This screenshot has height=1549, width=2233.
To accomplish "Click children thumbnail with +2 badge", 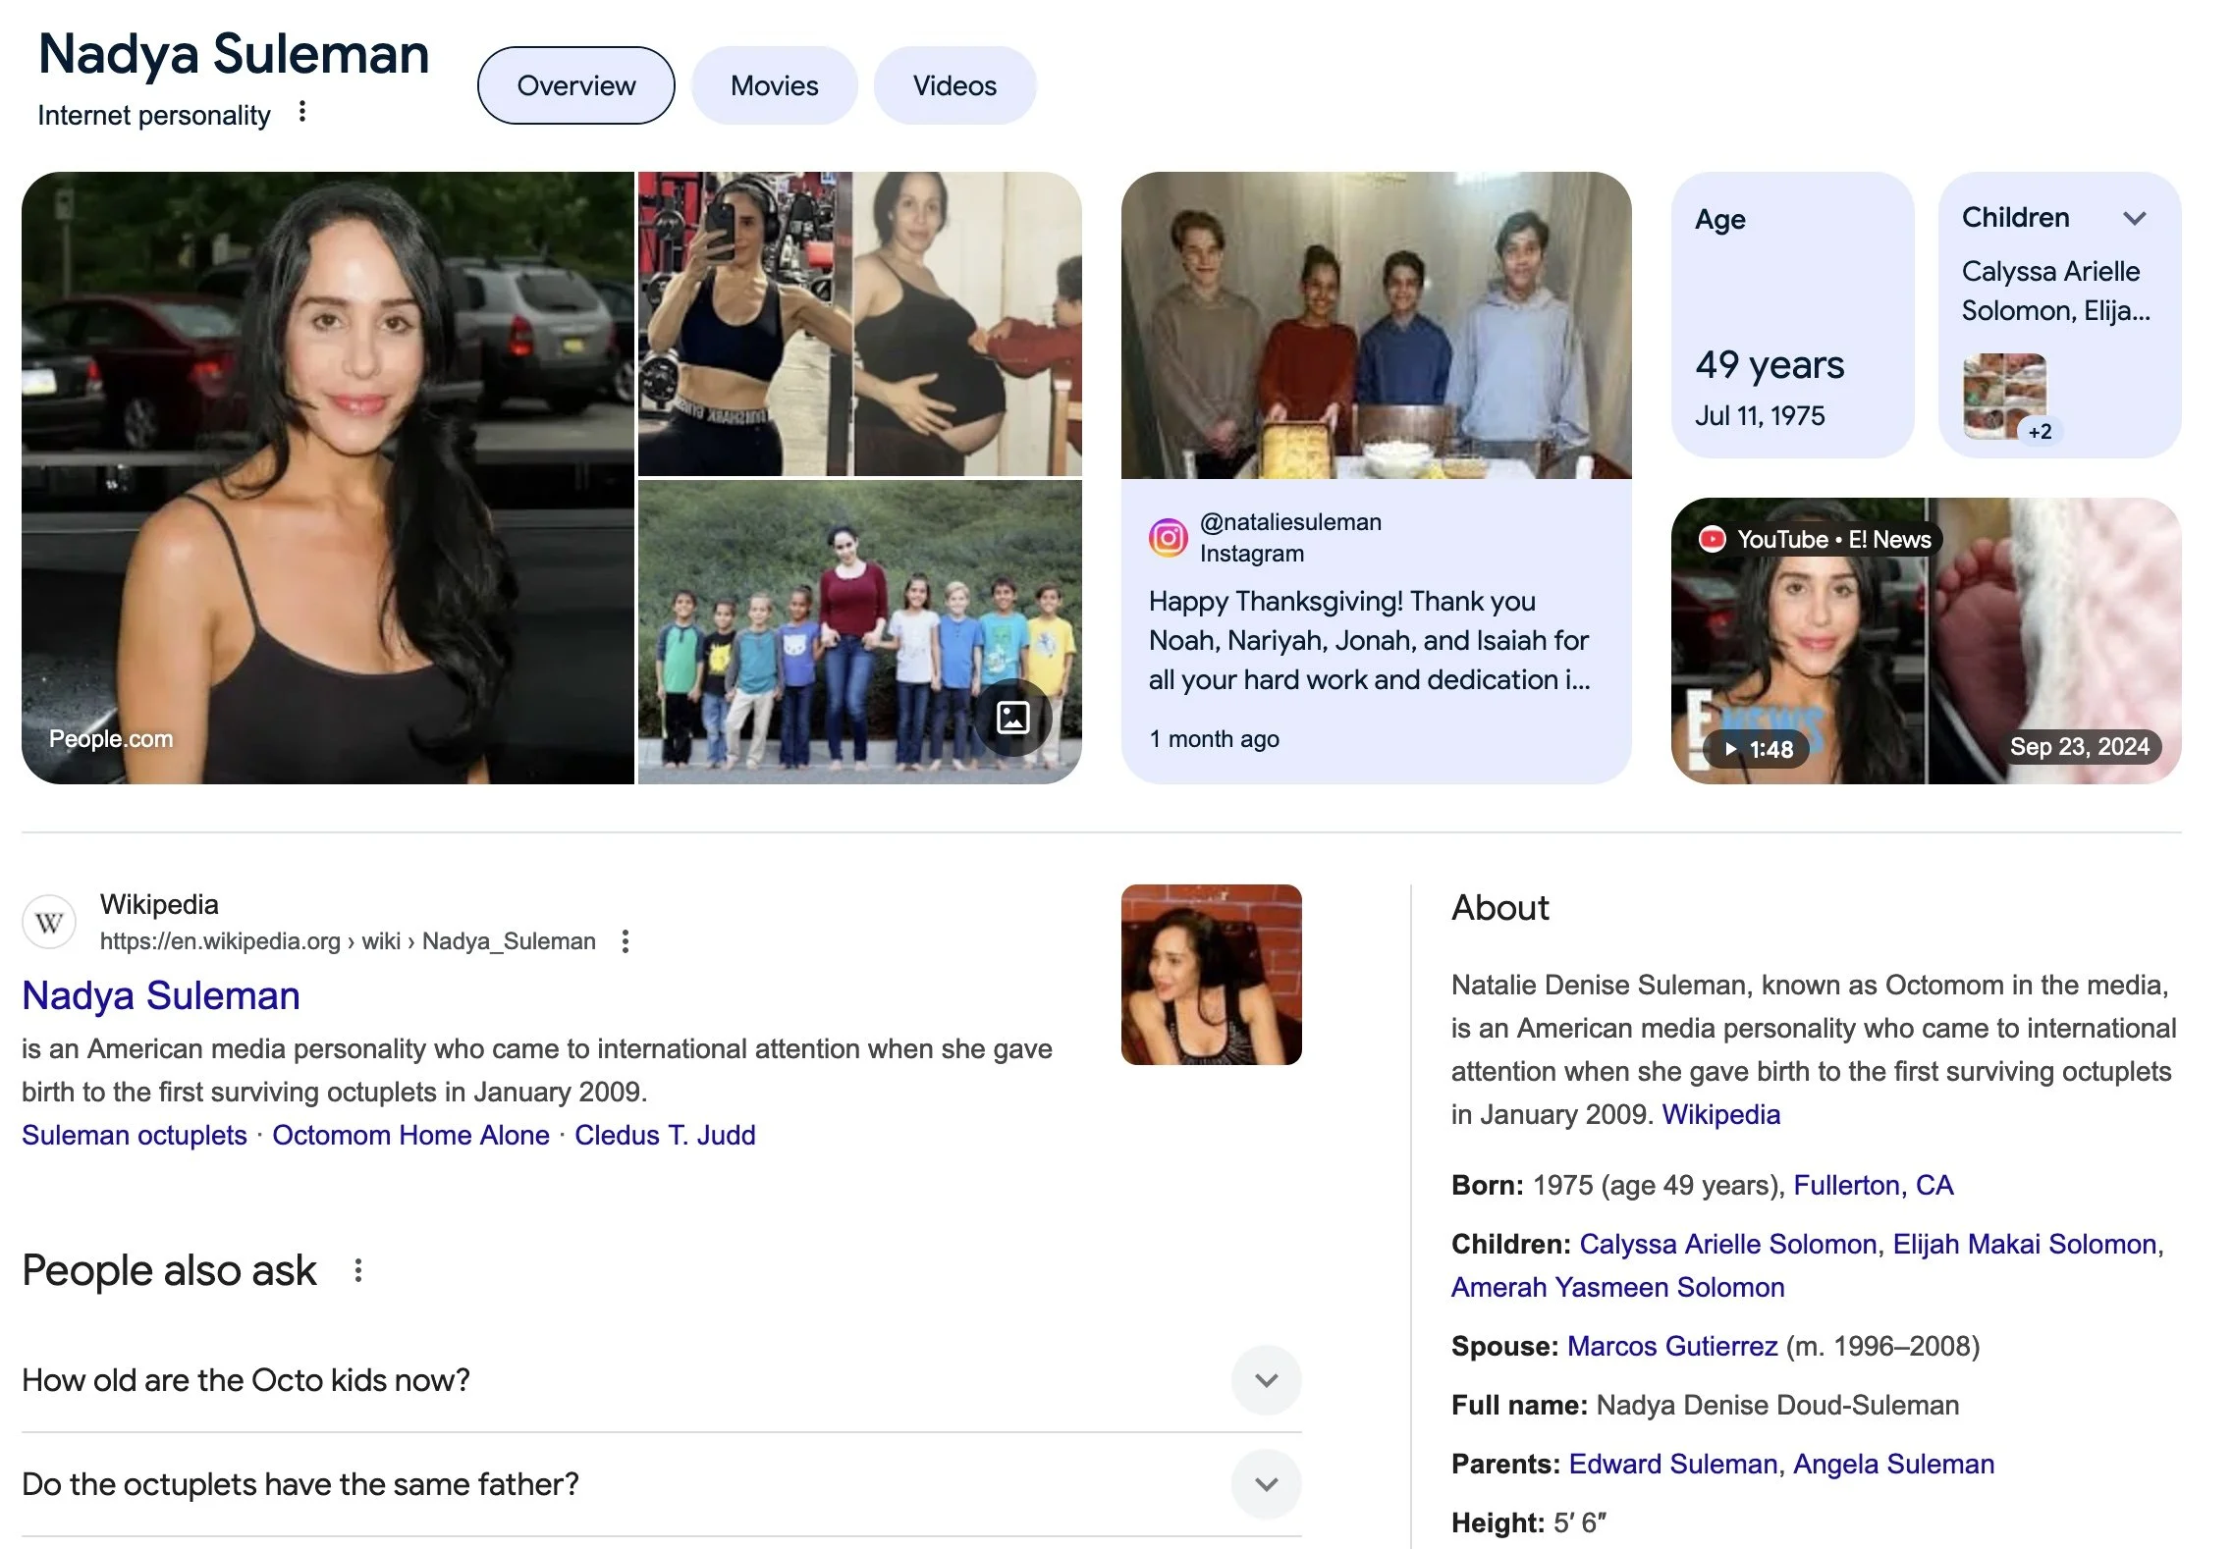I will pos(2006,396).
